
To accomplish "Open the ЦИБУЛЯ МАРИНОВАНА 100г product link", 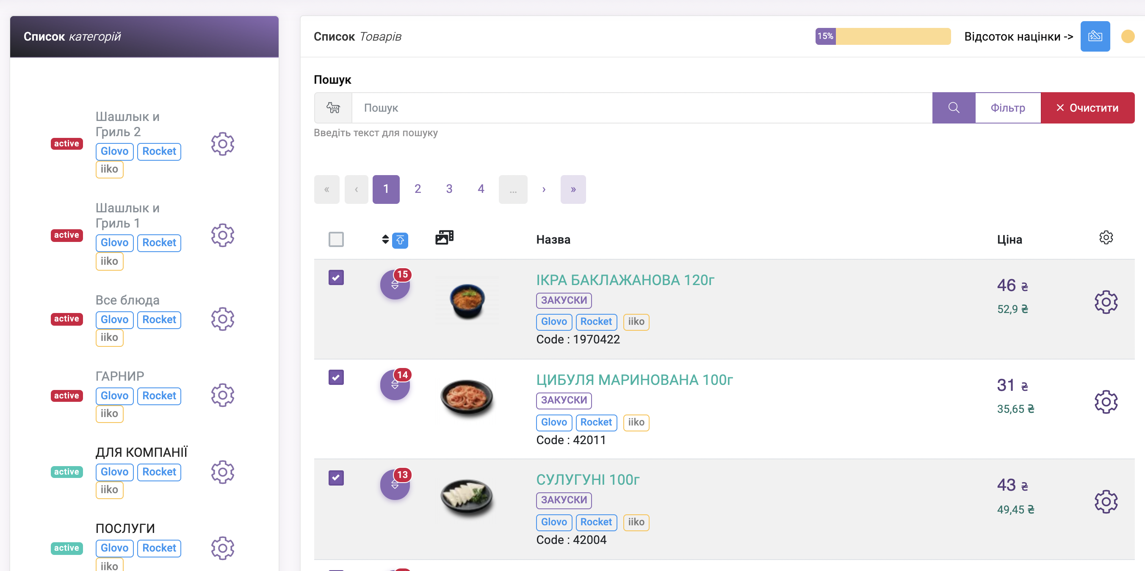I will (634, 380).
